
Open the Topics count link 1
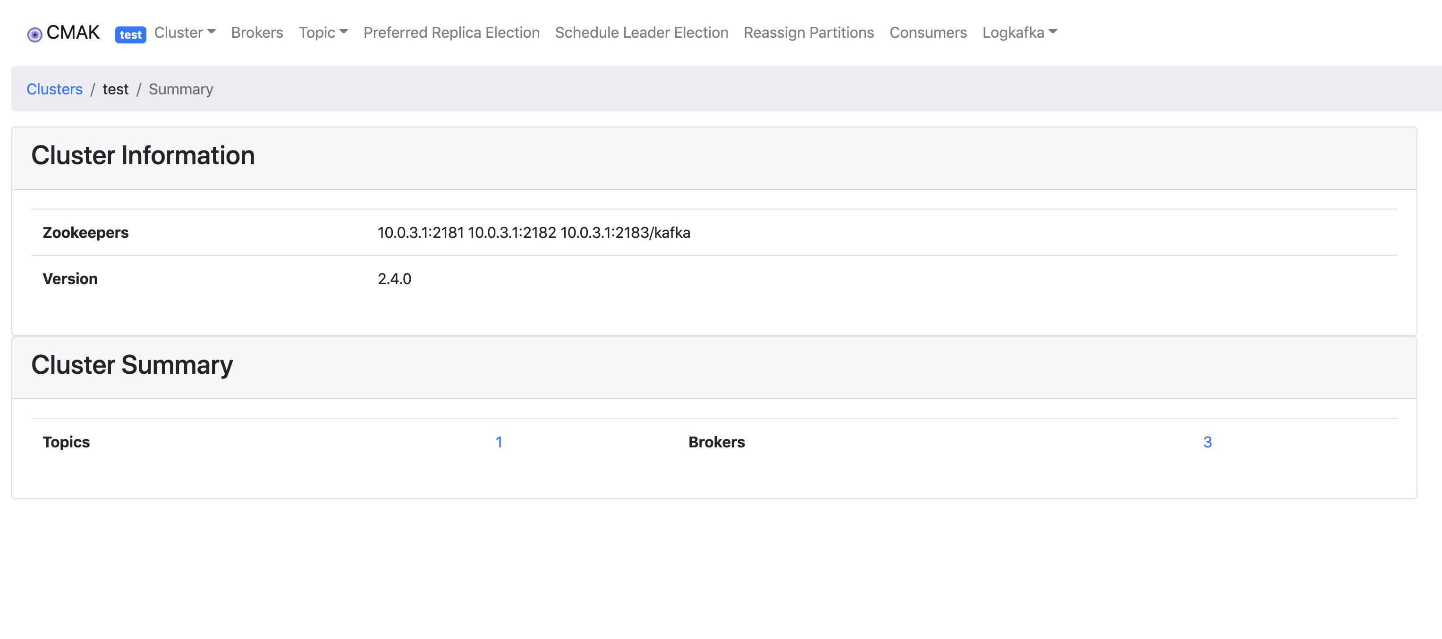(x=499, y=442)
